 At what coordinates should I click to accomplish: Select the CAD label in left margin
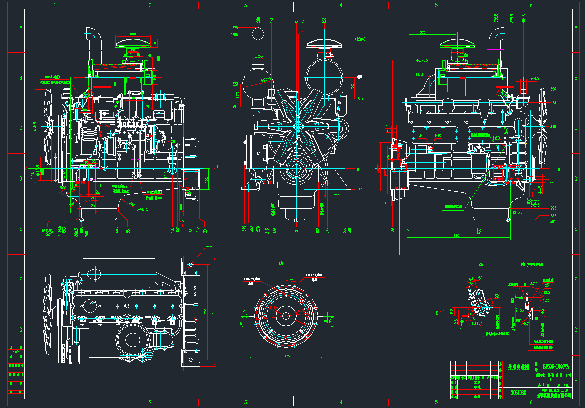click(x=16, y=352)
